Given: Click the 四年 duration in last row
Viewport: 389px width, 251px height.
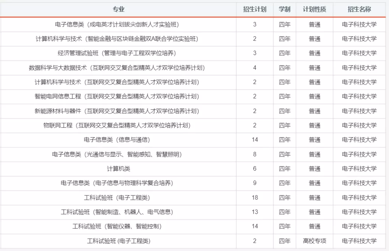Looking at the screenshot, I should [284, 241].
